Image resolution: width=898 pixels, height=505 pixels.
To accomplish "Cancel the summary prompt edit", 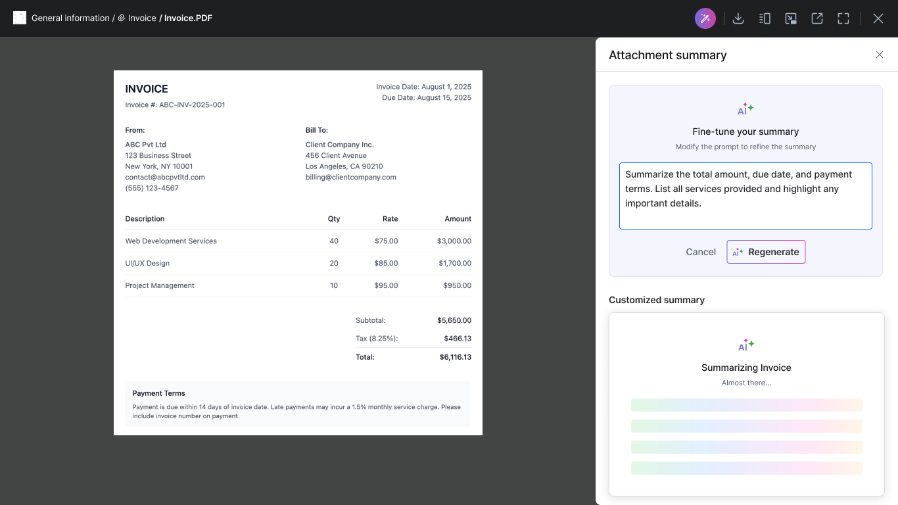I will 701,252.
